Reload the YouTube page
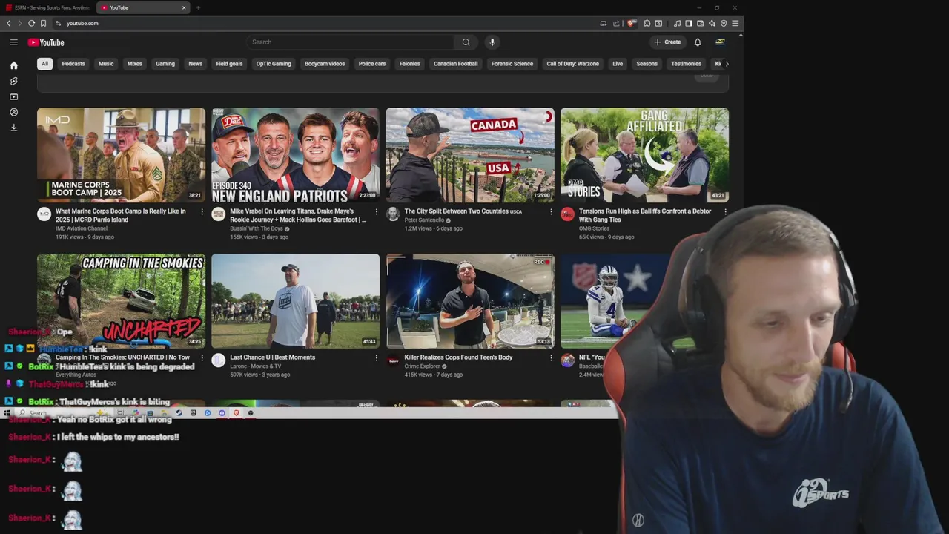Screen dimensions: 949x534 31,23
